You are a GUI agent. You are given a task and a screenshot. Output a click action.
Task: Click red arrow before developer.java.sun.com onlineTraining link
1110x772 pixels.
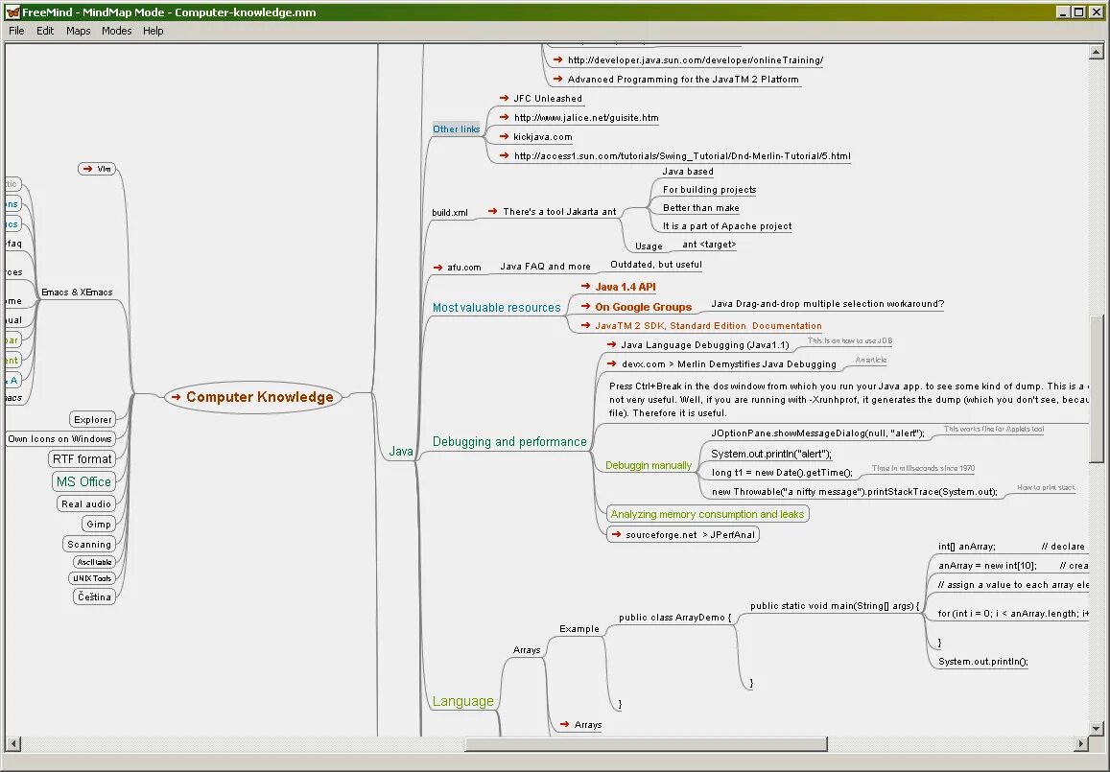point(557,60)
